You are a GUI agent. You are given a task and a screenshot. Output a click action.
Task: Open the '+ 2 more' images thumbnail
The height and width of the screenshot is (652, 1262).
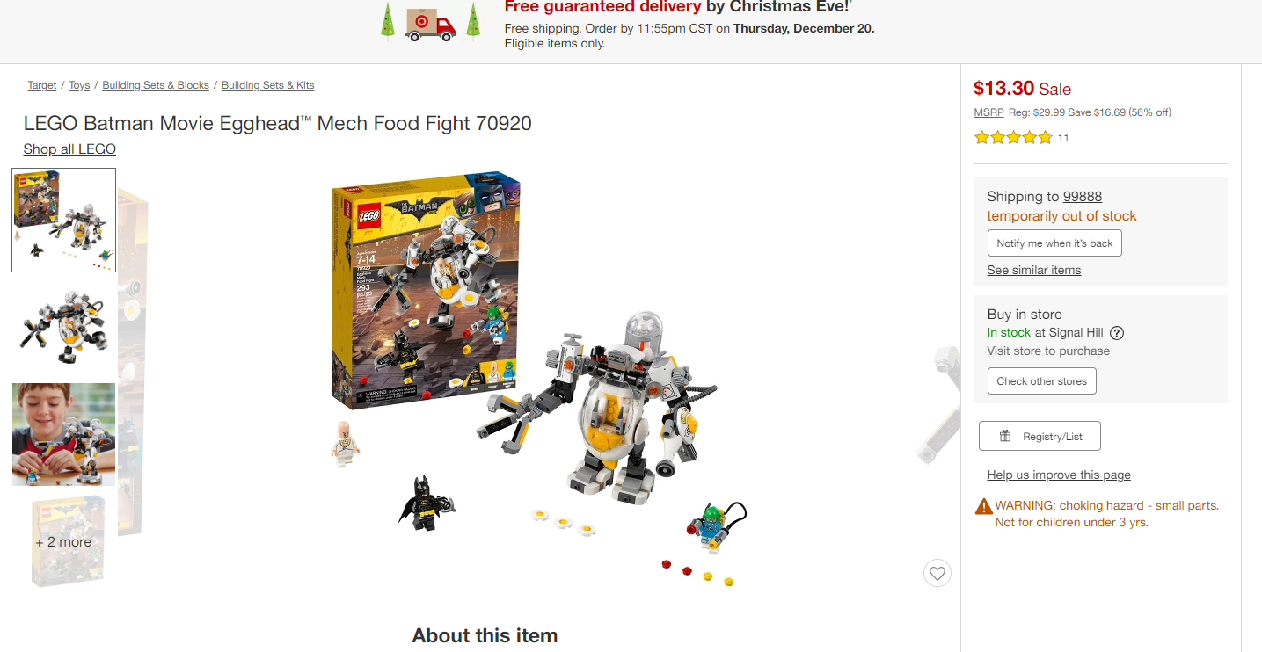tap(63, 541)
